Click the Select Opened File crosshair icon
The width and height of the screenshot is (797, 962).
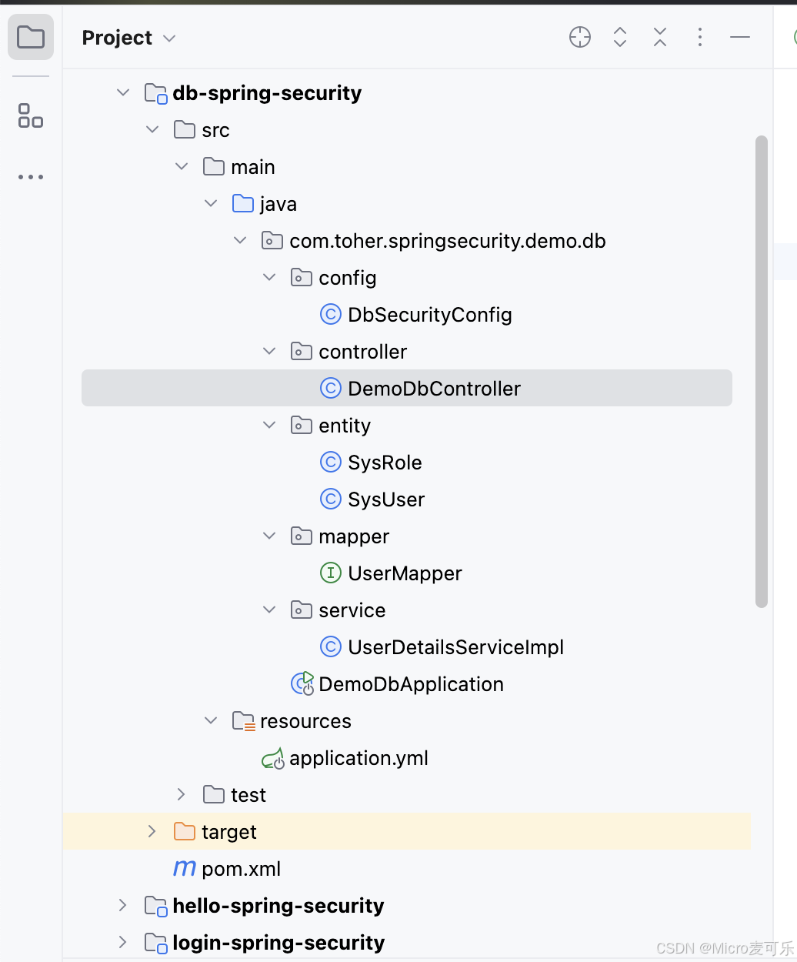pos(580,37)
